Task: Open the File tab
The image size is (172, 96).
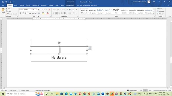Action: [x=3, y=5]
